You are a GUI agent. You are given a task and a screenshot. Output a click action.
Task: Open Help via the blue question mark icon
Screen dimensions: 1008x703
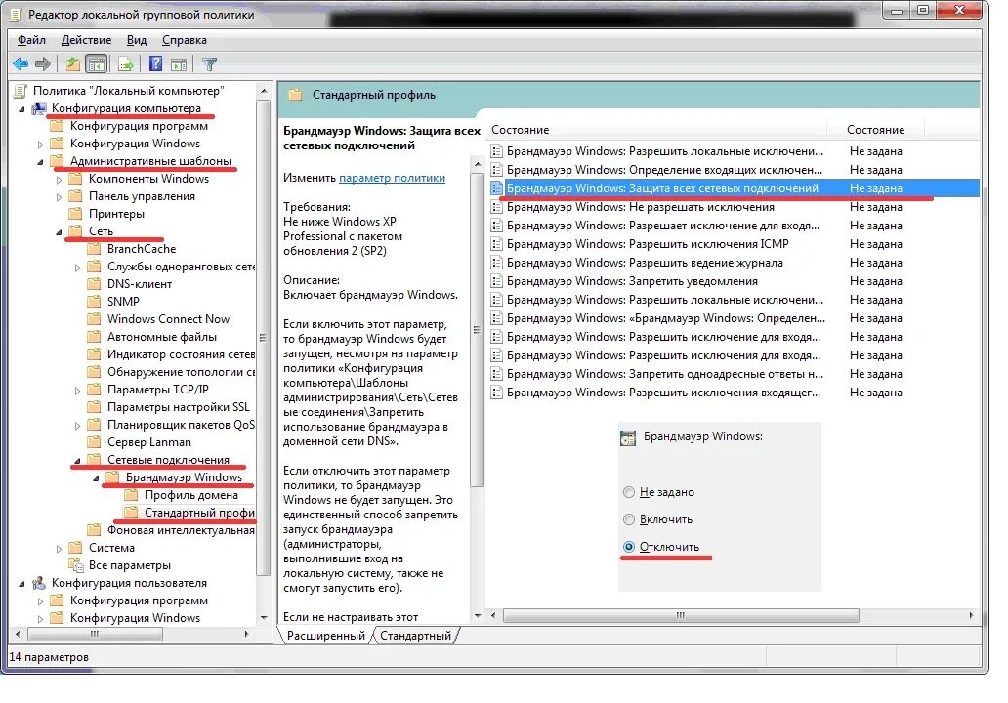click(155, 63)
